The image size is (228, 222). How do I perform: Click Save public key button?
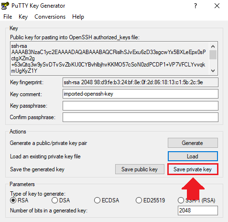[140, 169]
